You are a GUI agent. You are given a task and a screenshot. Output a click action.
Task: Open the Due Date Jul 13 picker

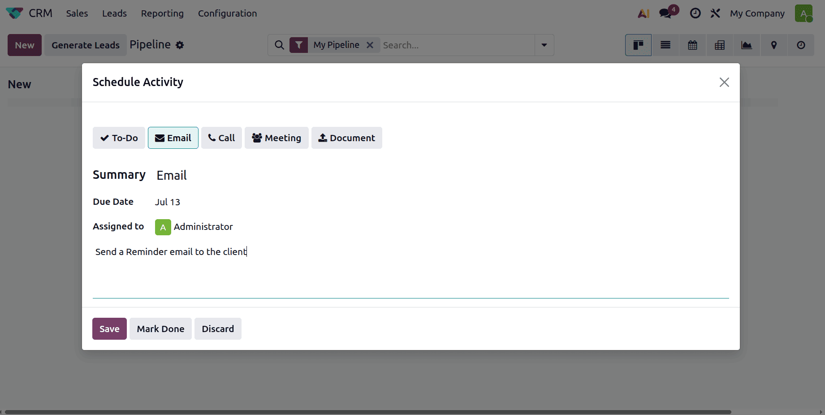pos(168,202)
